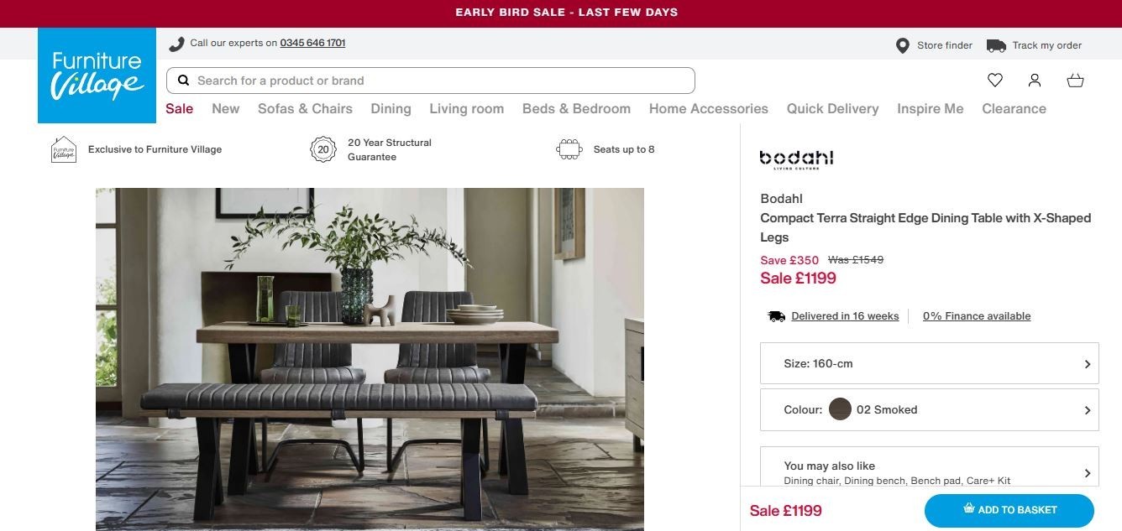Click the Furniture Village logo
1122x531 pixels.
click(97, 75)
